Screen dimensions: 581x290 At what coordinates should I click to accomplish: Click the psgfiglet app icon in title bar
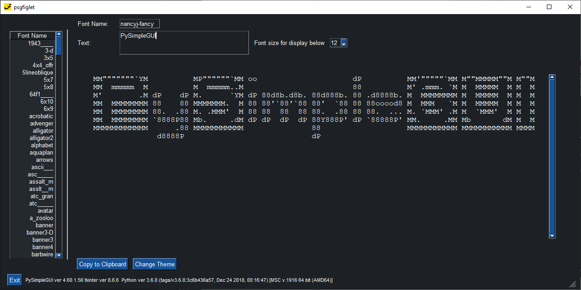click(7, 7)
